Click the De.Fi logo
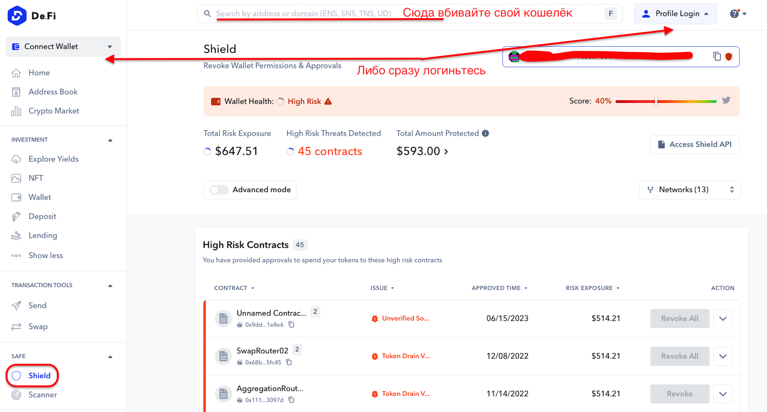This screenshot has height=412, width=767. (x=32, y=16)
